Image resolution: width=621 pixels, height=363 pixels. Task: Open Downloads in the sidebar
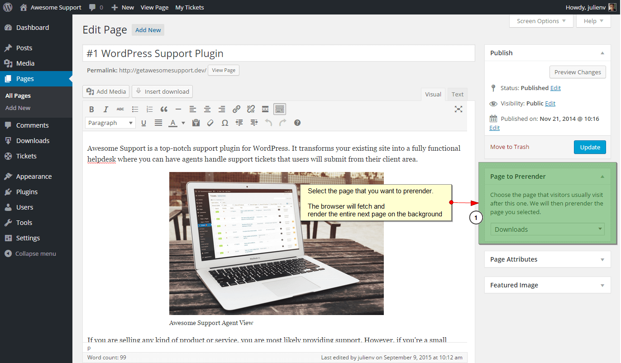[x=36, y=141]
